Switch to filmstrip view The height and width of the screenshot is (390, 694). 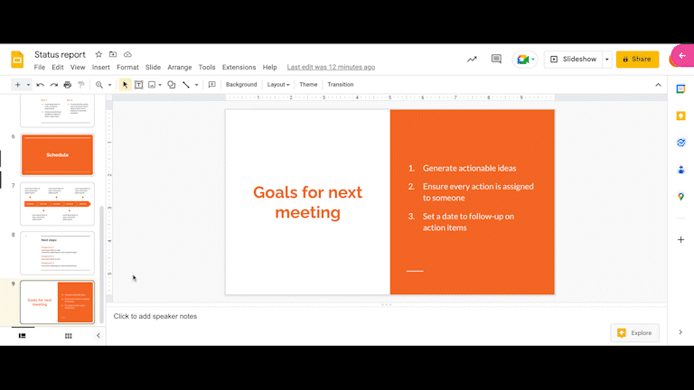[x=22, y=336]
